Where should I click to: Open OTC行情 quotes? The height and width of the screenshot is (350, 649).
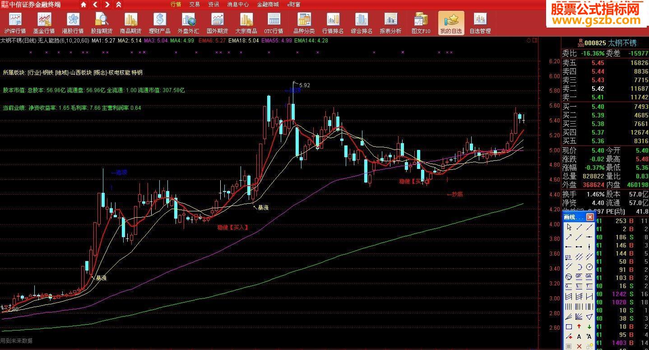(274, 23)
